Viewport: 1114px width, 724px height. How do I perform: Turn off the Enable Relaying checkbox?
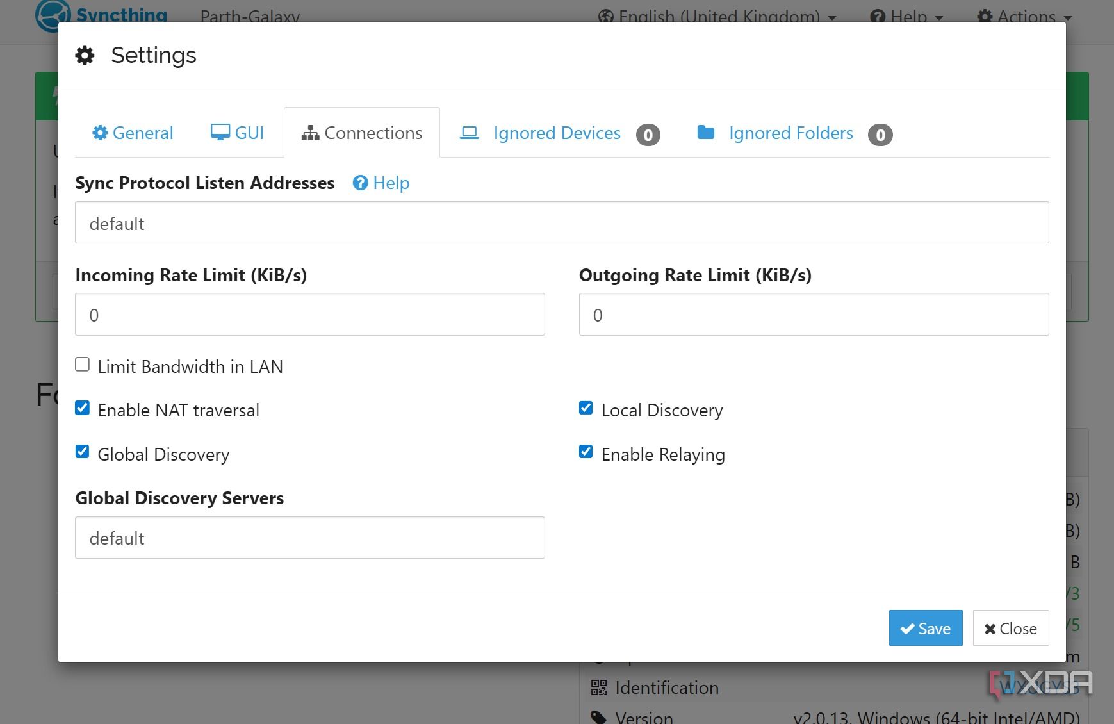[x=586, y=452]
